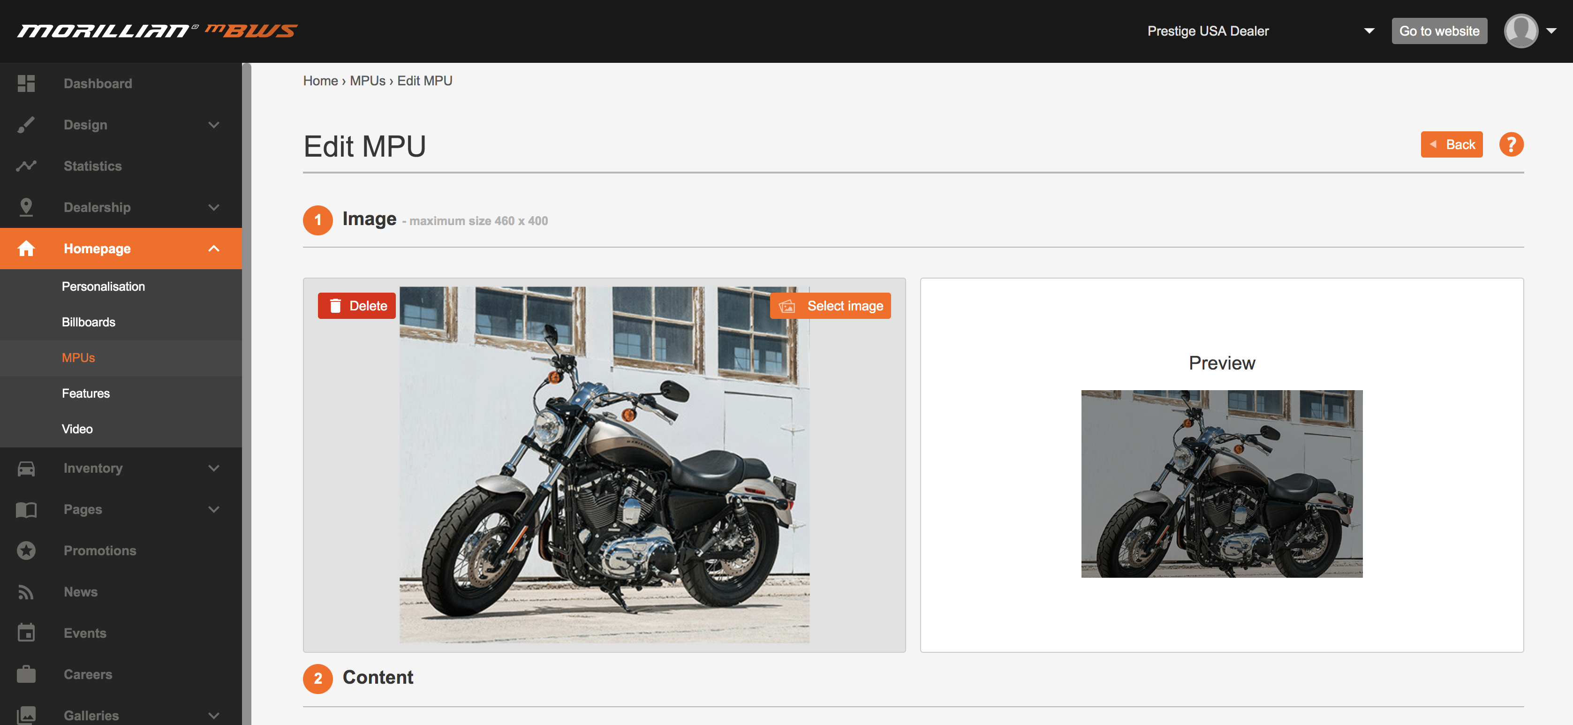This screenshot has height=725, width=1573.
Task: Click the Design paintbrush icon
Action: pos(26,125)
